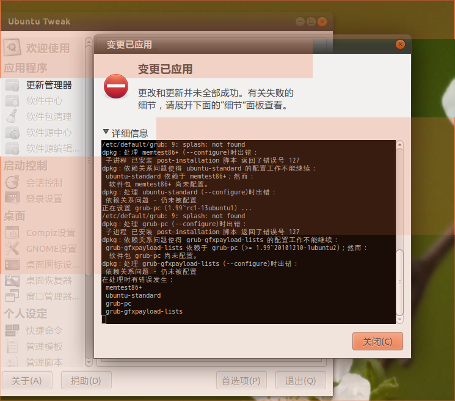455x401 pixels.
Task: Open 软件源中心 icon
Action: coord(12,133)
